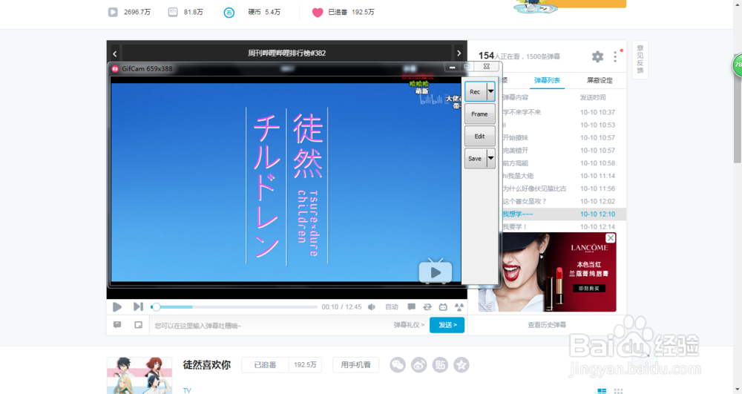Open 弹幕礼仪 link

(x=409, y=325)
